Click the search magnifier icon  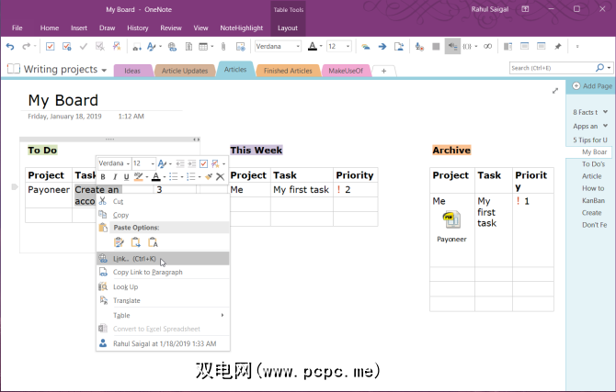pyautogui.click(x=599, y=68)
